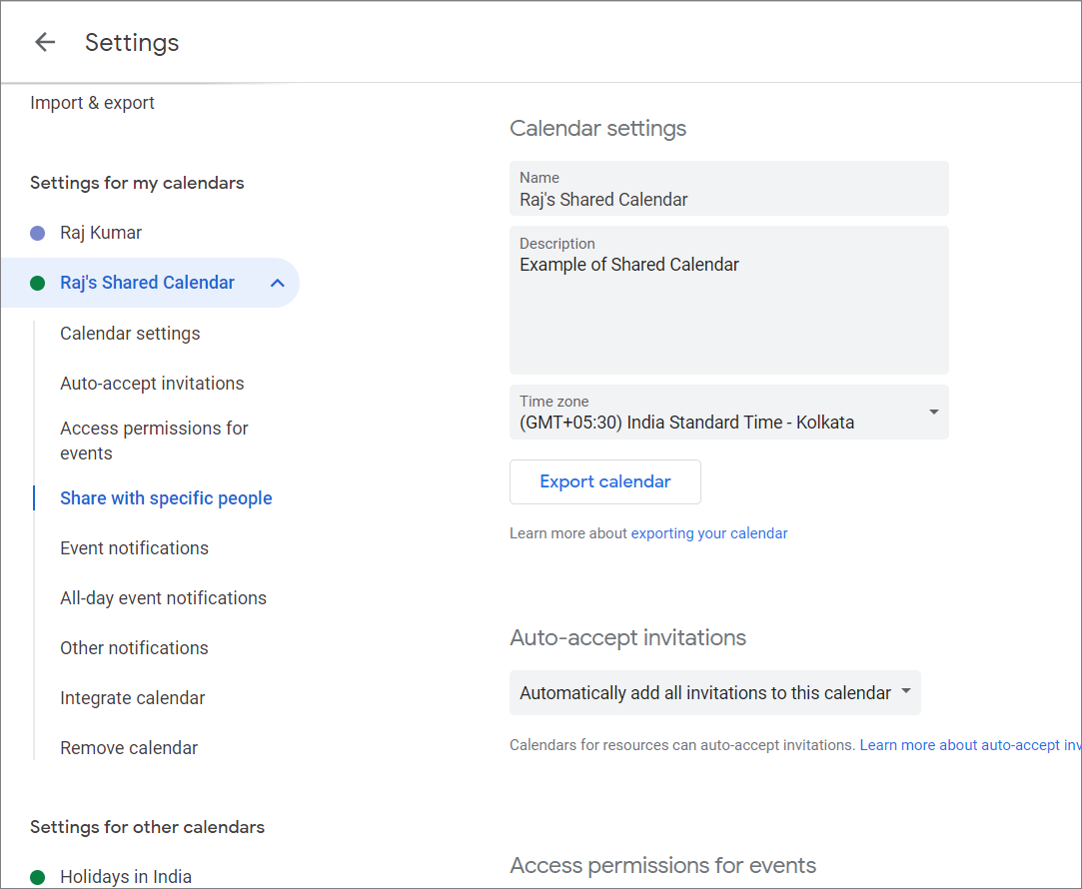The width and height of the screenshot is (1082, 889).
Task: Collapse Raj's Shared Calendar chevron
Action: (278, 283)
